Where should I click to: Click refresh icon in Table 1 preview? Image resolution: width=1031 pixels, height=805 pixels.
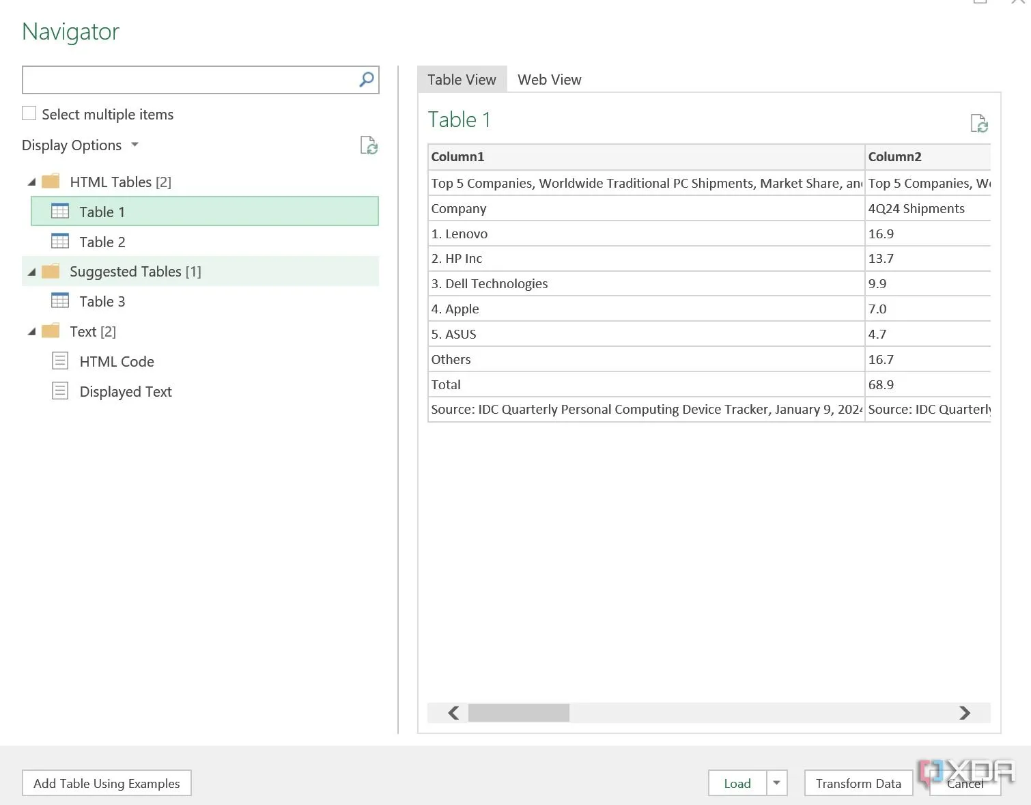click(979, 124)
